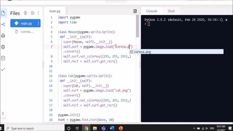Accept the corona.png autocomplete suggestion

(177, 52)
